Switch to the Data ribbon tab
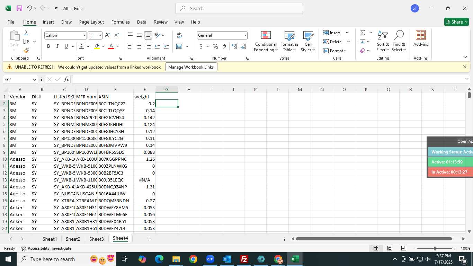The image size is (473, 266). [142, 22]
